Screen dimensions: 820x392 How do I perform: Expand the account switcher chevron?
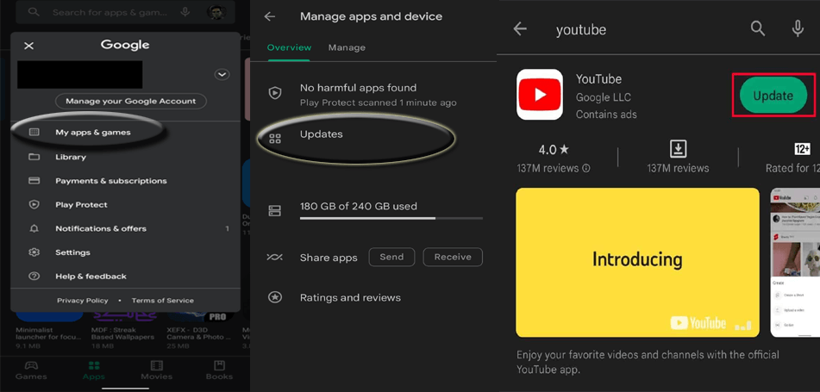coord(222,75)
